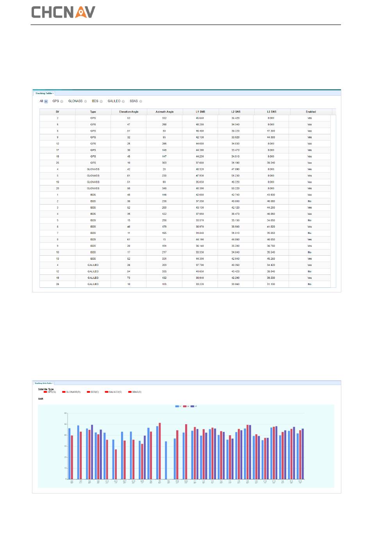The image size is (371, 554).
Task: Choose the GALILEO radio filter
Action: [x=123, y=102]
